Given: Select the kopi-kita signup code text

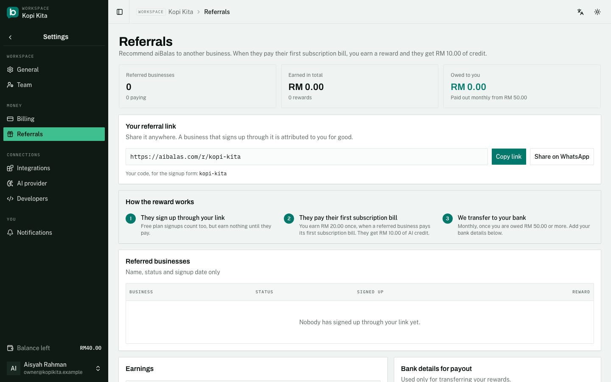Looking at the screenshot, I should coord(213,174).
